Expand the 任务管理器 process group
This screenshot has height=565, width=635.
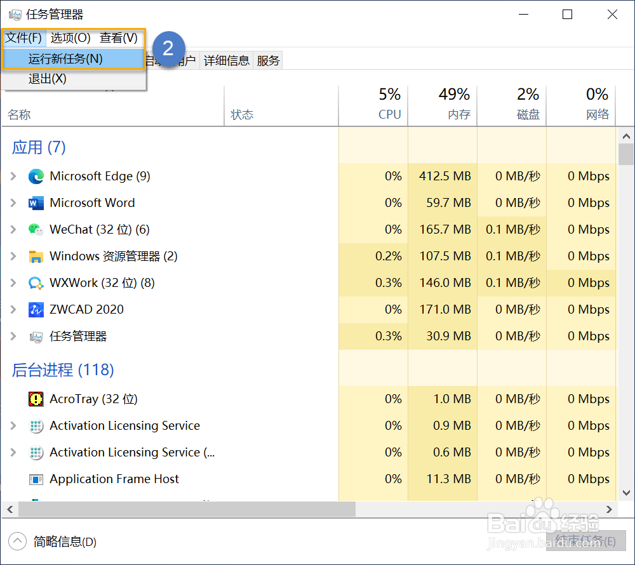pyautogui.click(x=13, y=336)
